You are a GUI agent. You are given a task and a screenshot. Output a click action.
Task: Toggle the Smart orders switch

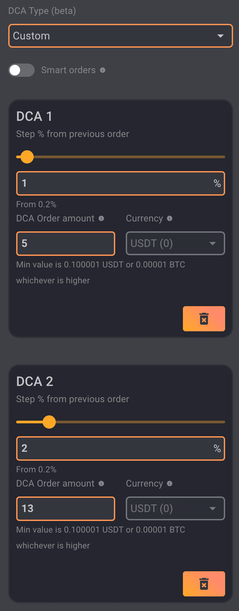21,70
